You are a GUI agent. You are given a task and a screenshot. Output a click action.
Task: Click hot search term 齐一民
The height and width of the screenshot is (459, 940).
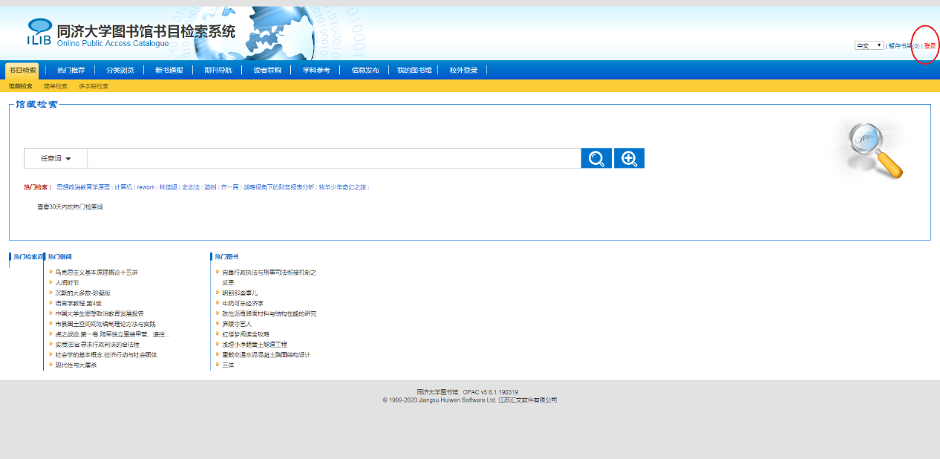click(x=230, y=187)
